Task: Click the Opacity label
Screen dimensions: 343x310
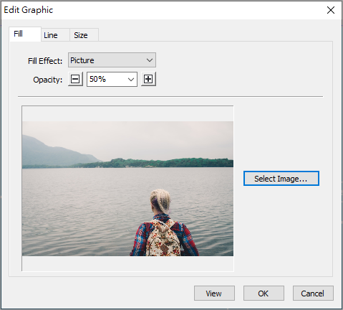Action: 47,80
